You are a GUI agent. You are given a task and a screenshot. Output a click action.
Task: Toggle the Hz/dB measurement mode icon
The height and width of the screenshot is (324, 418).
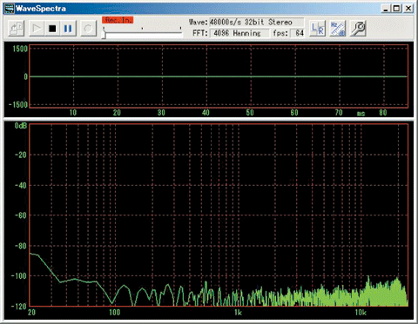point(338,29)
